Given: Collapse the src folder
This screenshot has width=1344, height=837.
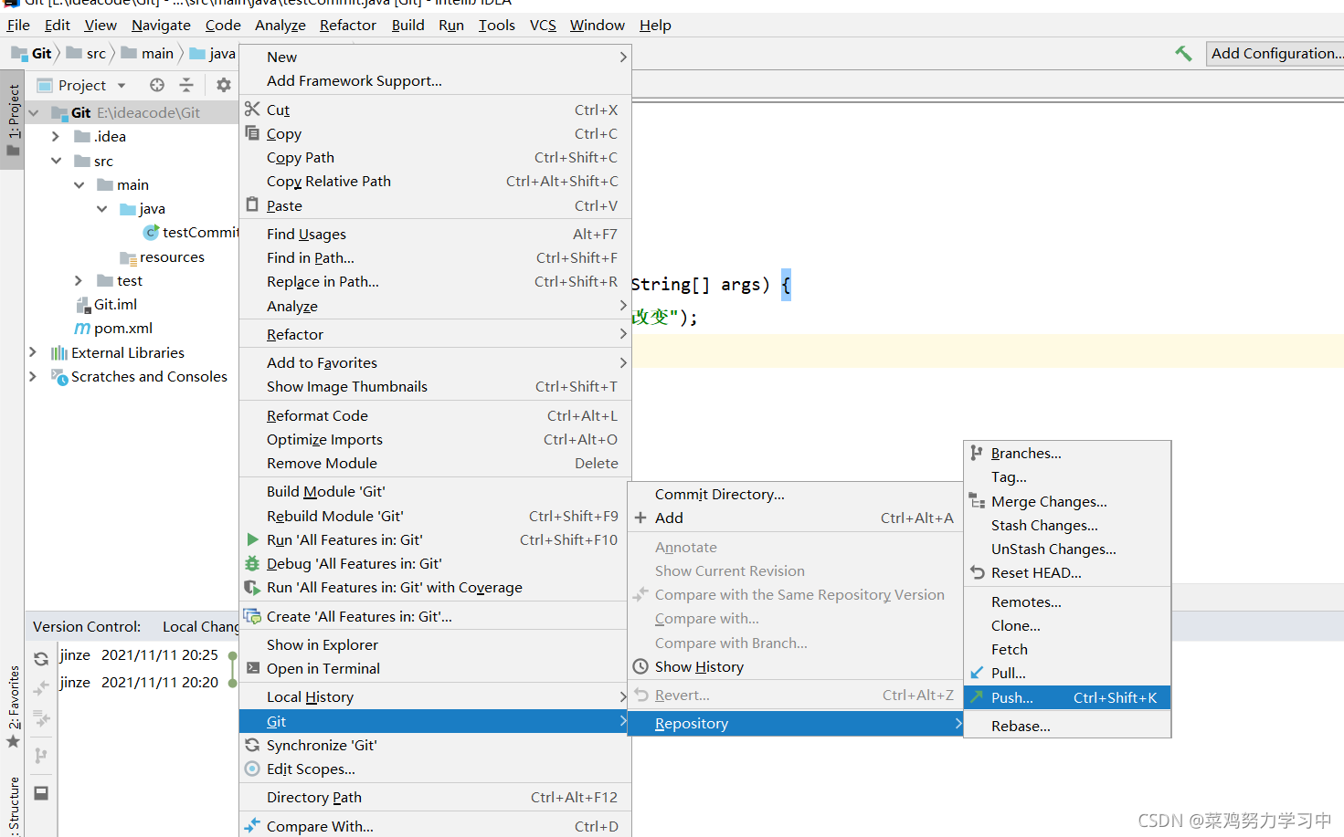Looking at the screenshot, I should point(56,161).
